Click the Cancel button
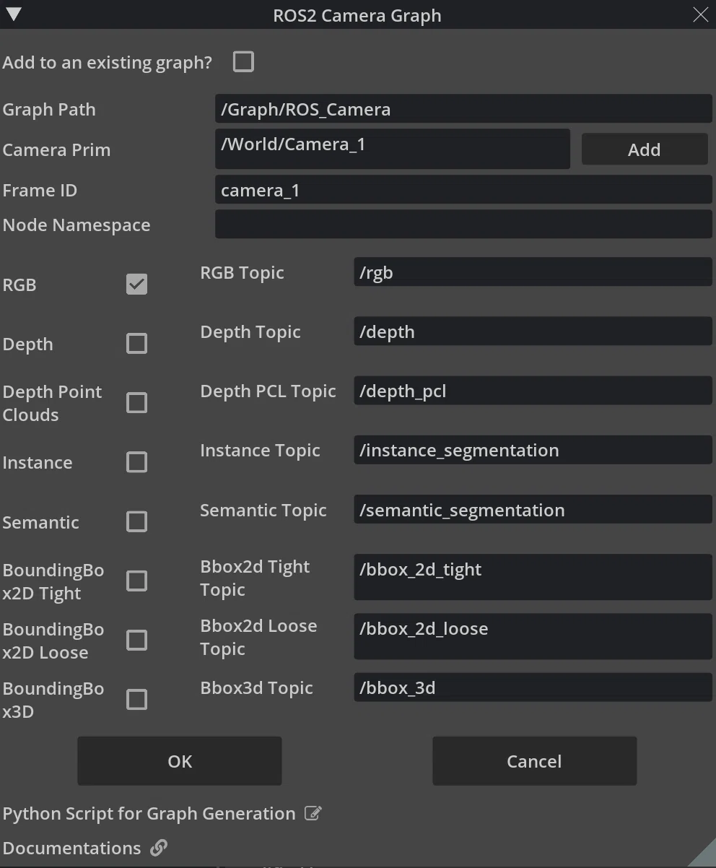 pyautogui.click(x=534, y=761)
